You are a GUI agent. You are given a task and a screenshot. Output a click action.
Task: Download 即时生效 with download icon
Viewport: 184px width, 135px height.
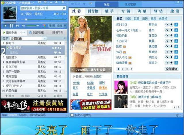point(176,25)
